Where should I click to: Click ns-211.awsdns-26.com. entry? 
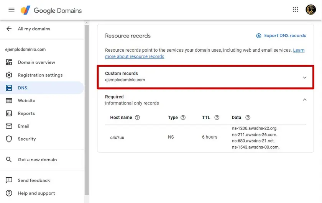click(x=255, y=135)
